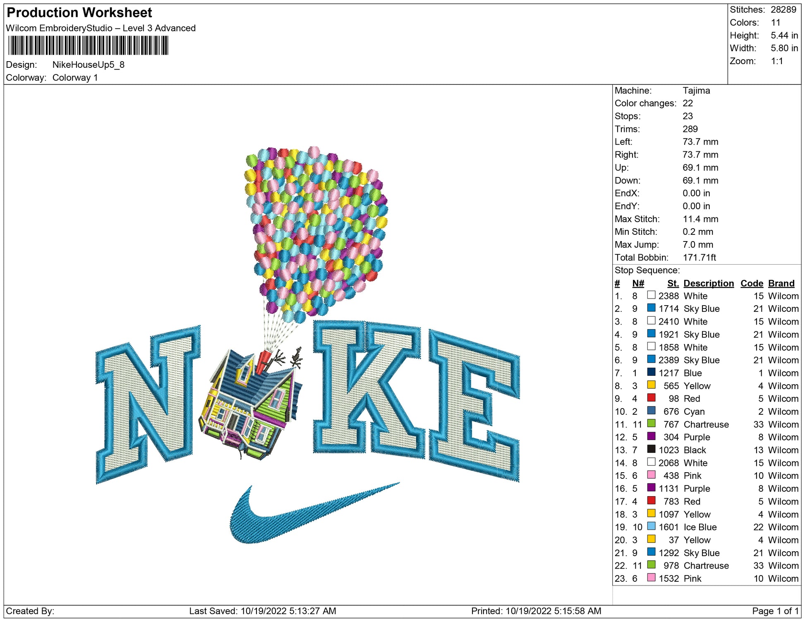Click the Code column header
The image size is (805, 619).
point(751,283)
